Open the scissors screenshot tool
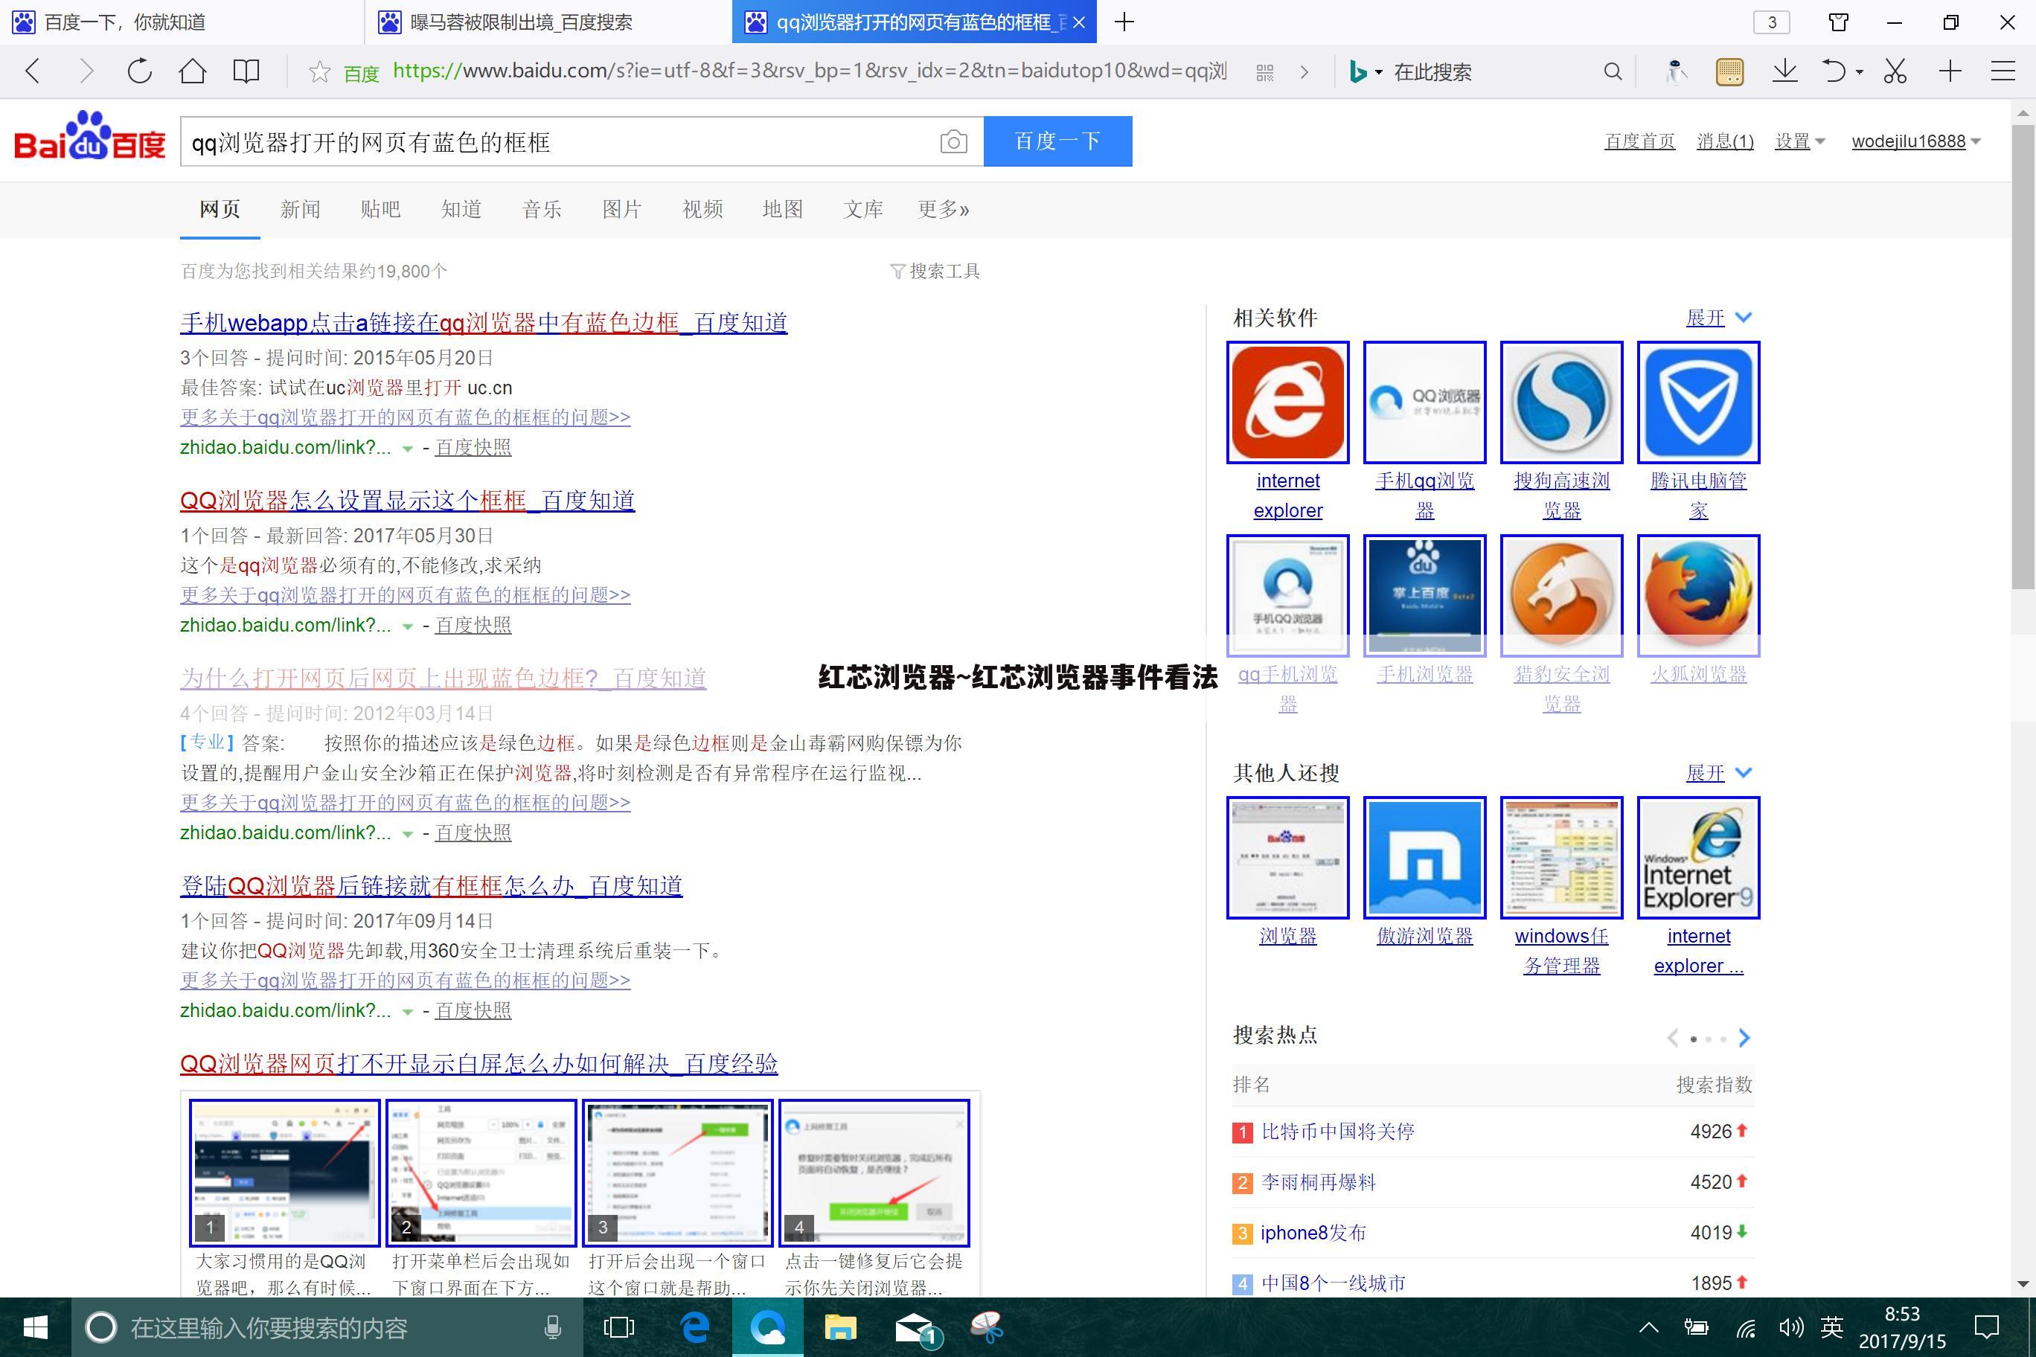 [1895, 71]
